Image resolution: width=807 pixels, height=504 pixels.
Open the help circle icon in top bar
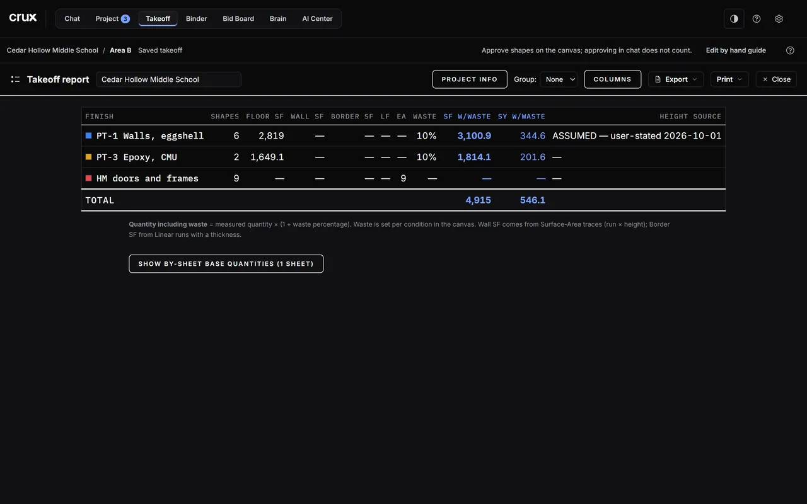click(757, 19)
